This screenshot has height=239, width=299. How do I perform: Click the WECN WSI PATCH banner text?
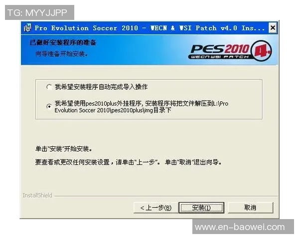click(x=220, y=57)
